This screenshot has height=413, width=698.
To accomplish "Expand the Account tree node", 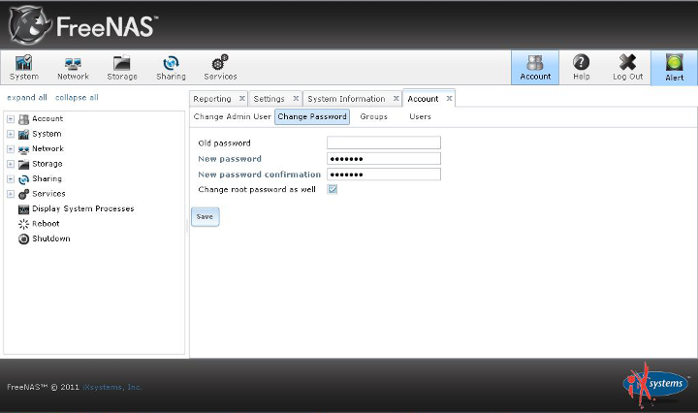I will pos(11,119).
